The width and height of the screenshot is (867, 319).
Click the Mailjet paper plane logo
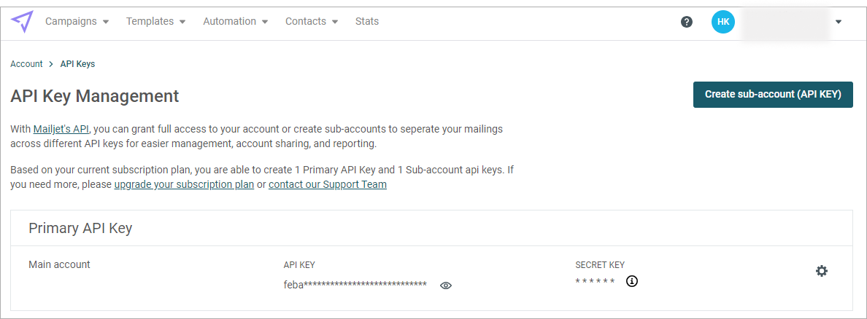(x=22, y=22)
